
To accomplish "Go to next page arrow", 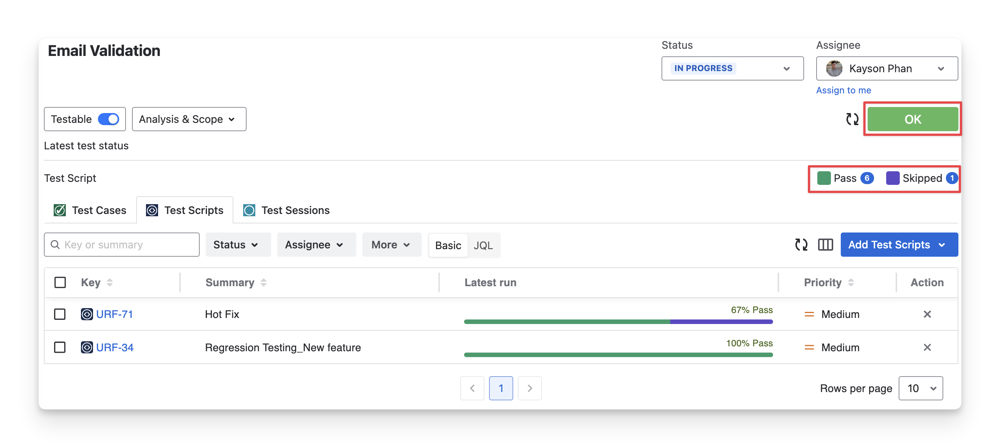I will pos(530,388).
